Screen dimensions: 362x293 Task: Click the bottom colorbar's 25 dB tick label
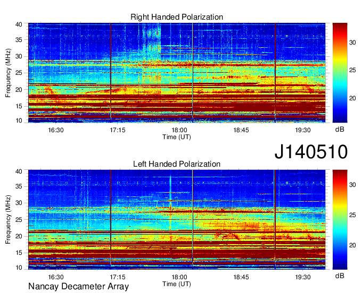(352, 215)
